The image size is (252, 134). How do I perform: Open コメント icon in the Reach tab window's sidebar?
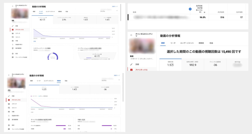[x=13, y=37]
